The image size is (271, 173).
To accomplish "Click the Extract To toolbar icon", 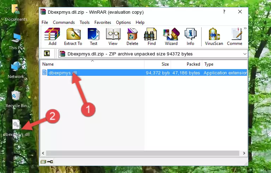I will (73, 36).
